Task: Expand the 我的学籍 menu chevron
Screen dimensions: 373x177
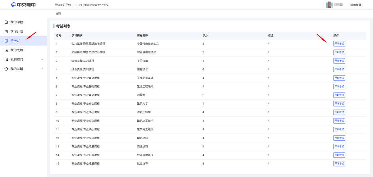Action: (42, 69)
